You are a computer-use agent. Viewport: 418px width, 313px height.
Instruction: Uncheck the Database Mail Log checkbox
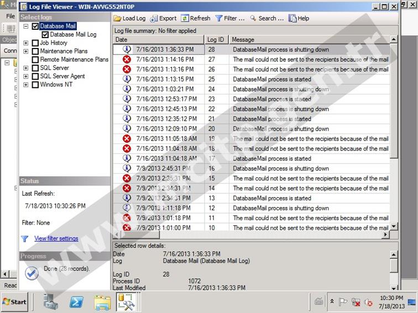click(45, 35)
